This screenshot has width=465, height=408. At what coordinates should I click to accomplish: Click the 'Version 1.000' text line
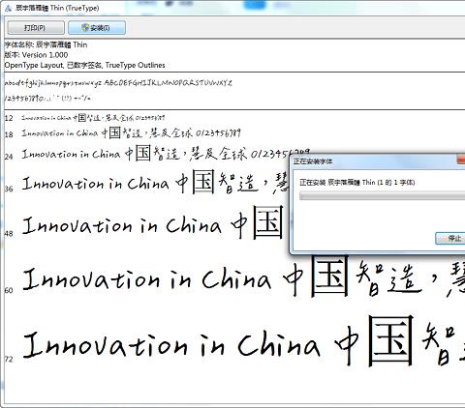click(x=36, y=55)
